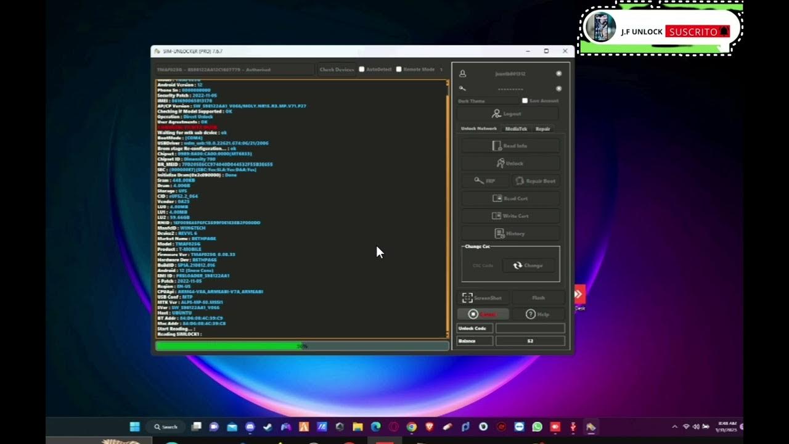Click the Change CSC button
This screenshot has height=444, width=789.
pos(529,265)
